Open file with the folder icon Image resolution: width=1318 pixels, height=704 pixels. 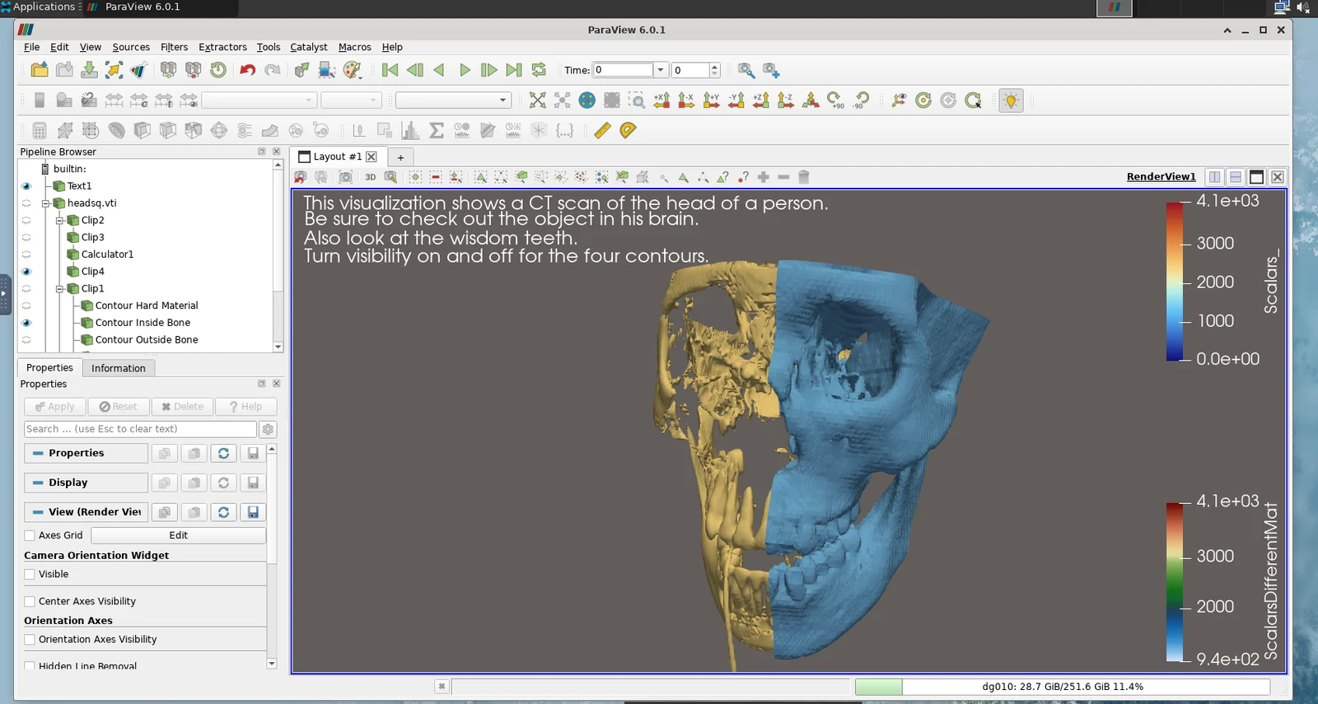coord(39,70)
